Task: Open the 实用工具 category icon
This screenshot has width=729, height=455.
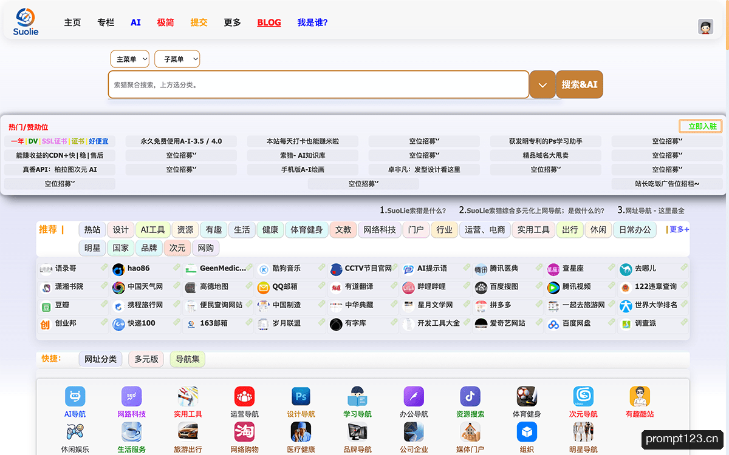Action: 188,397
